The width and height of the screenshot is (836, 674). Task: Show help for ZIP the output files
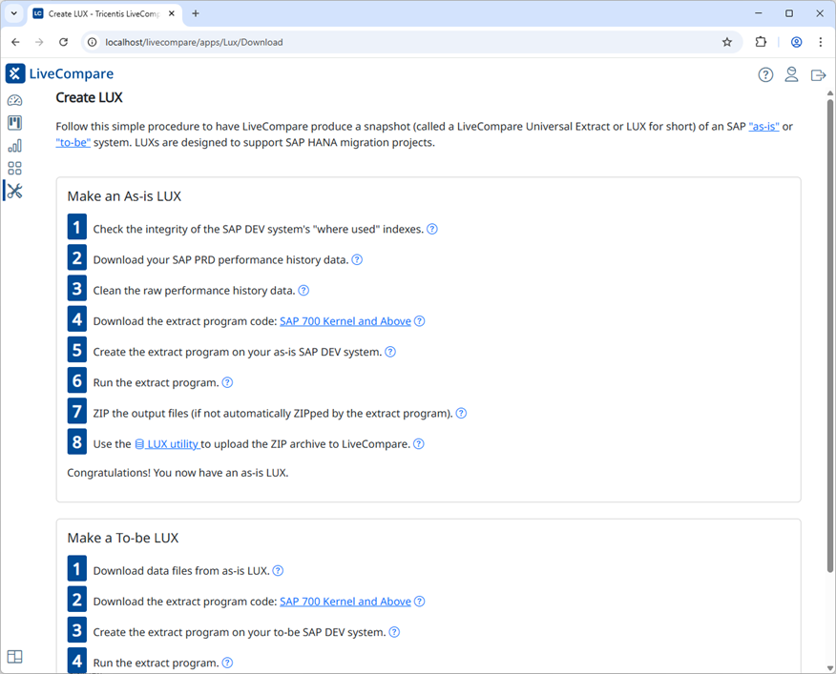click(x=461, y=414)
